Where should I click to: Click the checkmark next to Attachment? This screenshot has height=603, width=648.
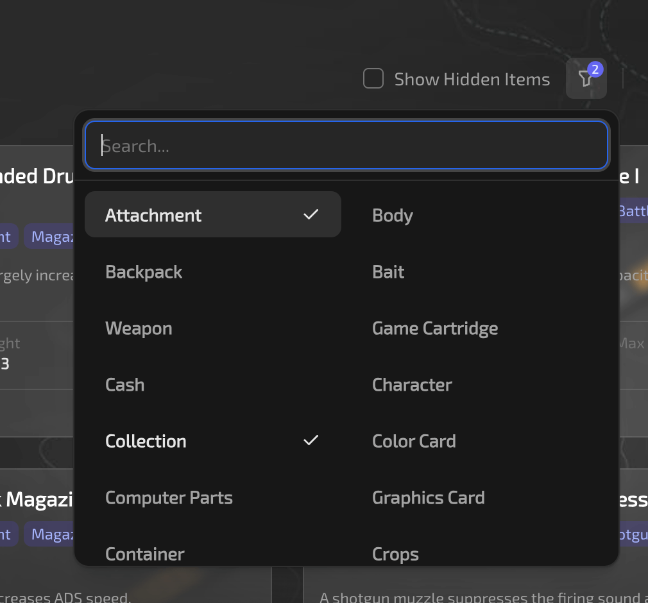pyautogui.click(x=311, y=214)
